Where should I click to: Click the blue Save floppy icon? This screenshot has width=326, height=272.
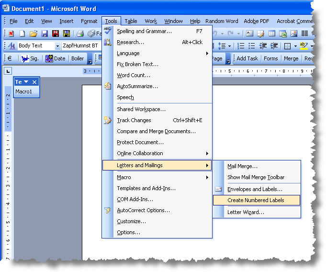(45, 34)
